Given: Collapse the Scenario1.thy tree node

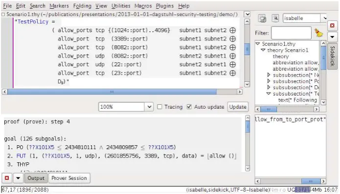Looking at the screenshot, I should click(x=258, y=44).
